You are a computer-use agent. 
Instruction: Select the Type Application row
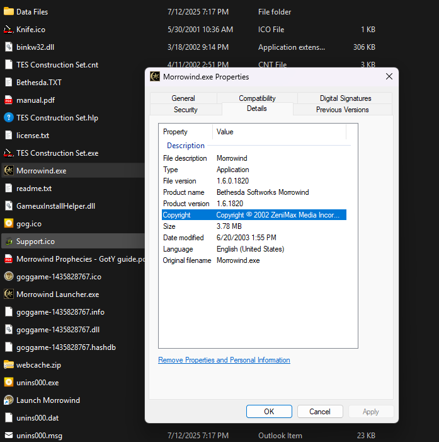(x=254, y=170)
